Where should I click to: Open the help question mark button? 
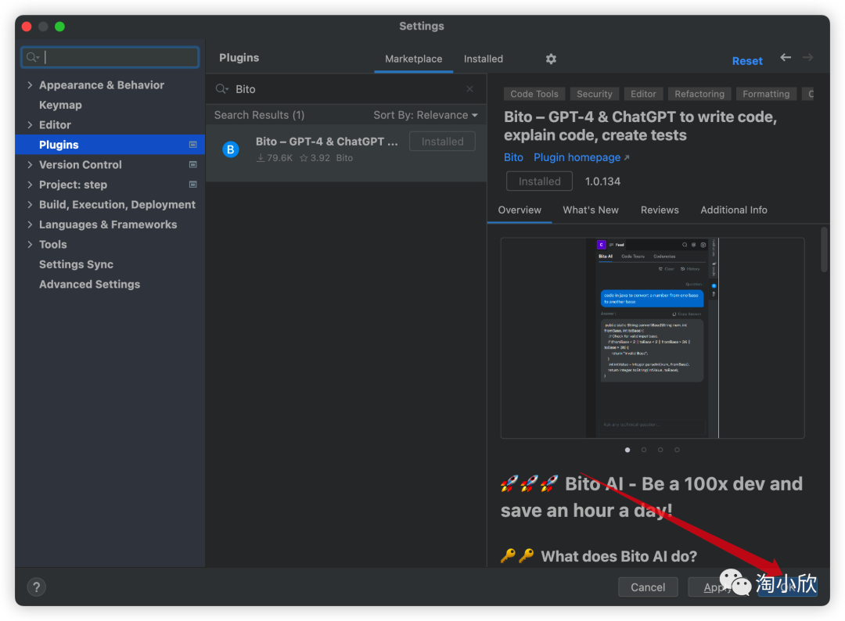tap(36, 587)
